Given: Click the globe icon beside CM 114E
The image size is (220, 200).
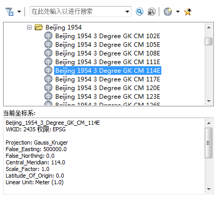Looking at the screenshot, I should (48, 70).
